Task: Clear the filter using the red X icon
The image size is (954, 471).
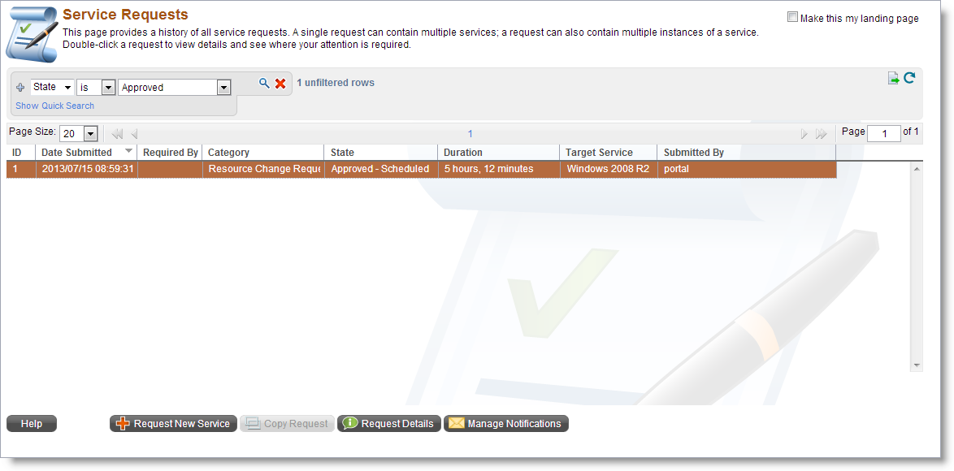Action: pyautogui.click(x=280, y=83)
